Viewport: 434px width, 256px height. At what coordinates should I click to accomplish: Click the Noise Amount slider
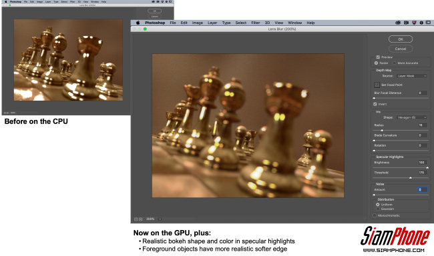click(x=401, y=195)
